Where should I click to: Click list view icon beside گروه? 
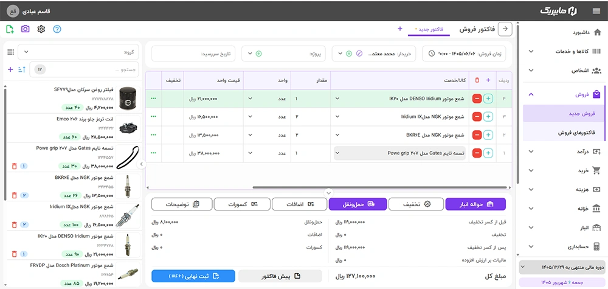[10, 52]
